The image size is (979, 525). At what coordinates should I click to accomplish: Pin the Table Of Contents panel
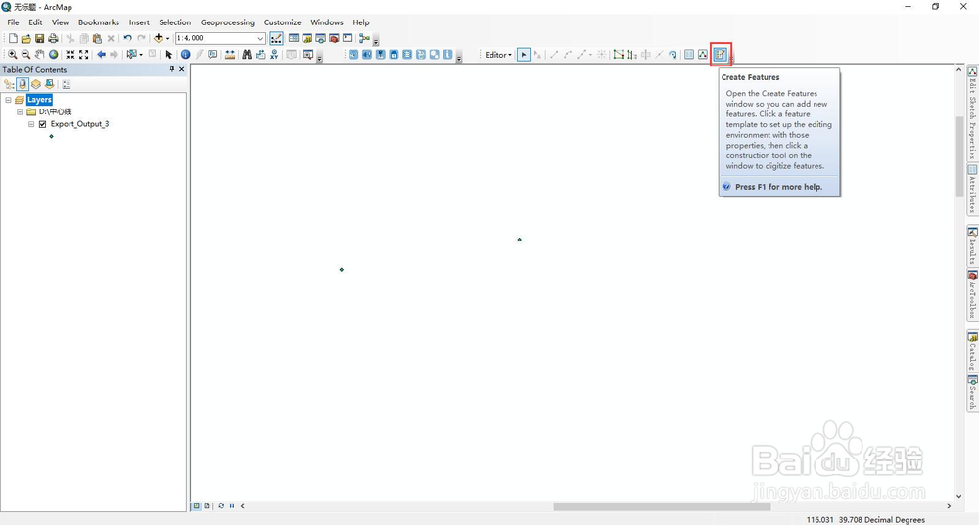click(x=172, y=69)
